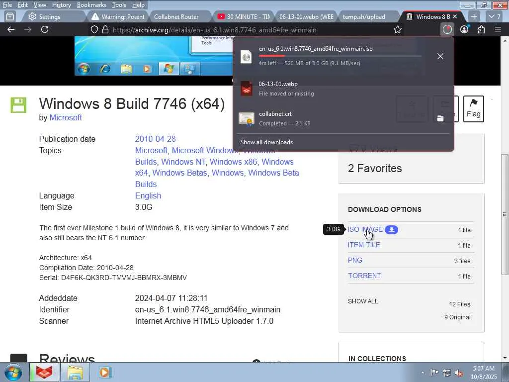Image resolution: width=509 pixels, height=382 pixels.
Task: Click the Action Center flag tray icon
Action: [x=434, y=373]
